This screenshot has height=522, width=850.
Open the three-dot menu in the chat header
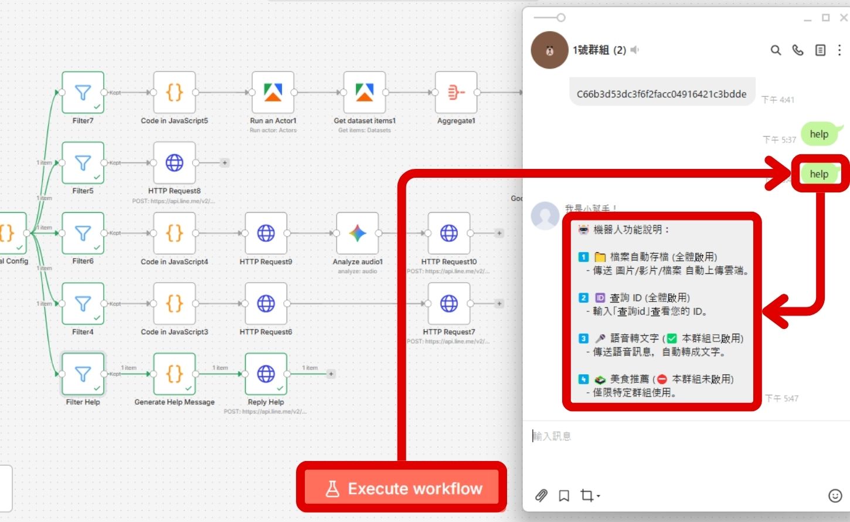click(839, 50)
